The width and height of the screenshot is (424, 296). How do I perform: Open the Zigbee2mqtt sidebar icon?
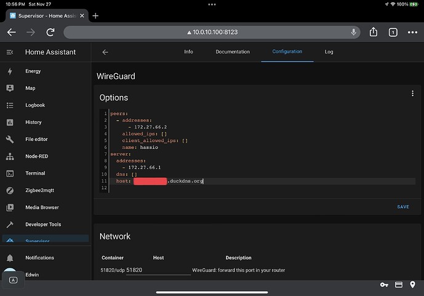10,190
